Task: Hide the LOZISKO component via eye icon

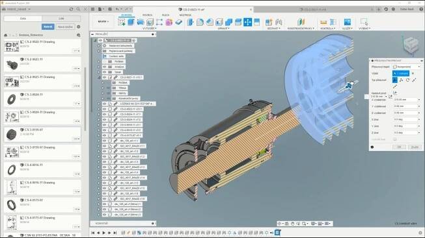Action: (104, 104)
